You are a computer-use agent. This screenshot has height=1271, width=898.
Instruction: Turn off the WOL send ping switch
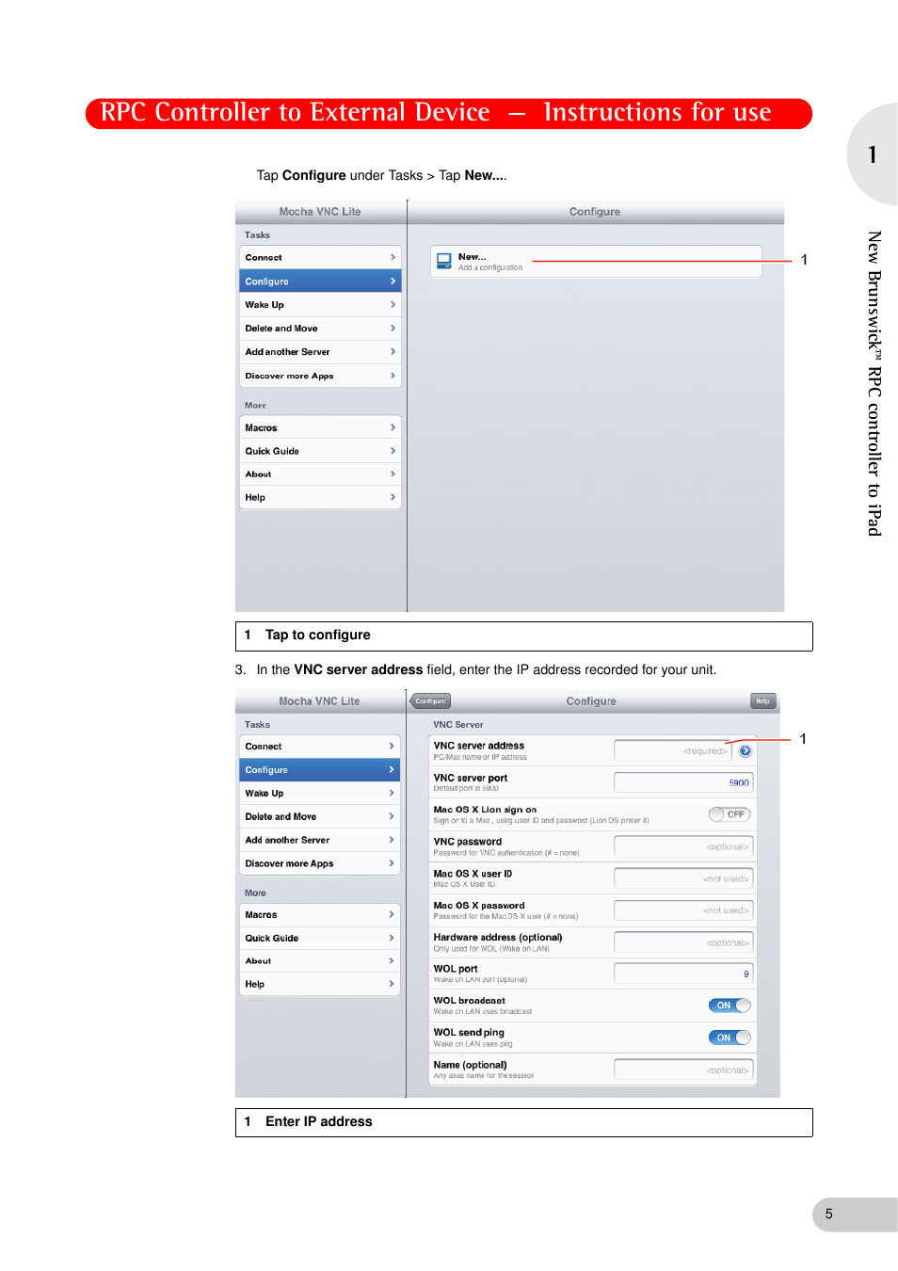coord(730,1038)
